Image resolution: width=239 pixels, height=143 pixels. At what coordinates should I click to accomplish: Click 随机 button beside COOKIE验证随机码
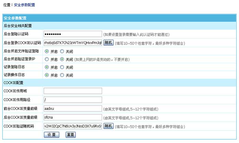click(108, 126)
